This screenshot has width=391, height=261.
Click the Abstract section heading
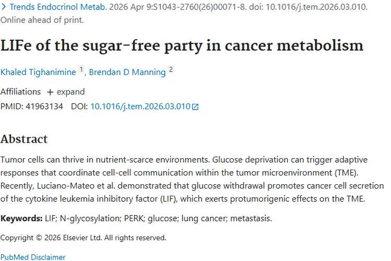(x=24, y=139)
